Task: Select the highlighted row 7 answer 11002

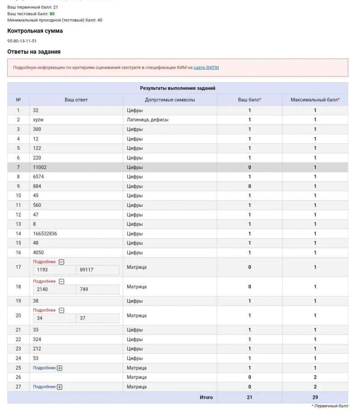Action: (x=40, y=168)
